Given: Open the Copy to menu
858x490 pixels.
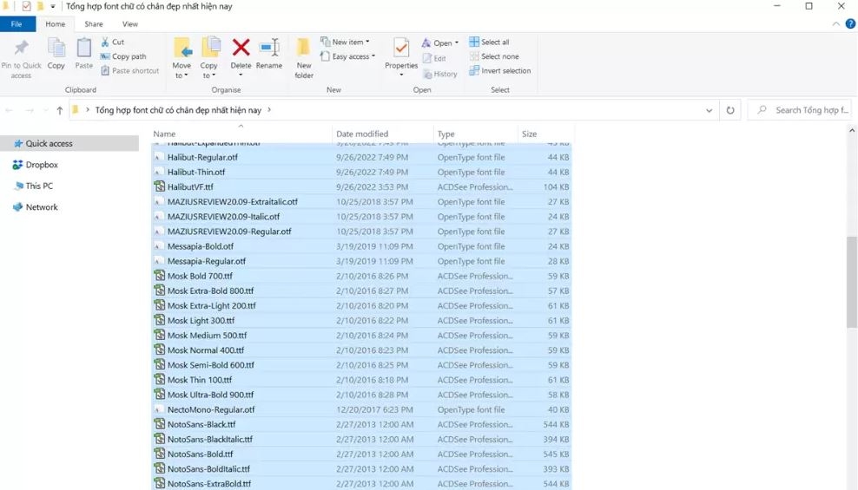Looking at the screenshot, I should point(209,57).
